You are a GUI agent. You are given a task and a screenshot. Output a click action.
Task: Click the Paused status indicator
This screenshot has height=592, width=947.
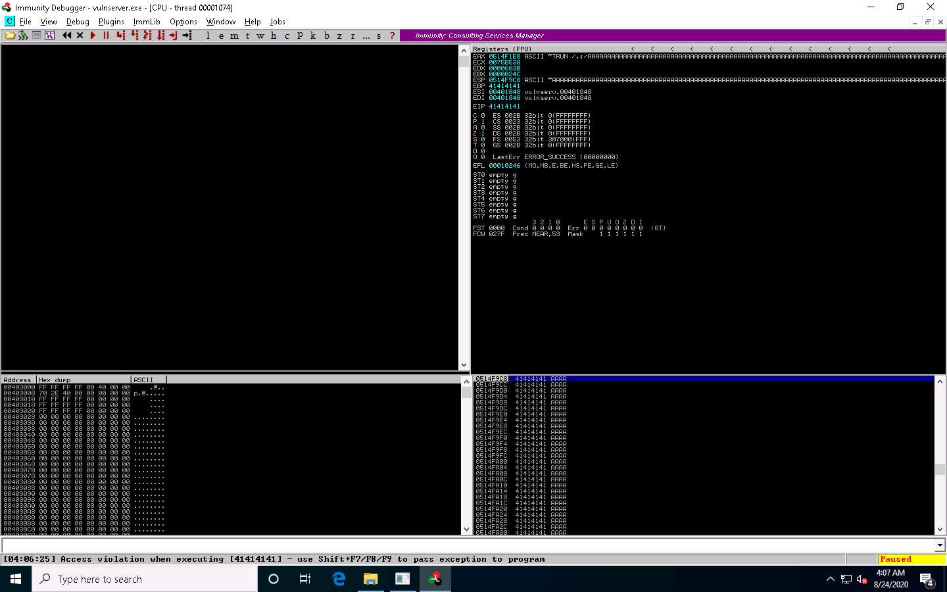(x=911, y=559)
